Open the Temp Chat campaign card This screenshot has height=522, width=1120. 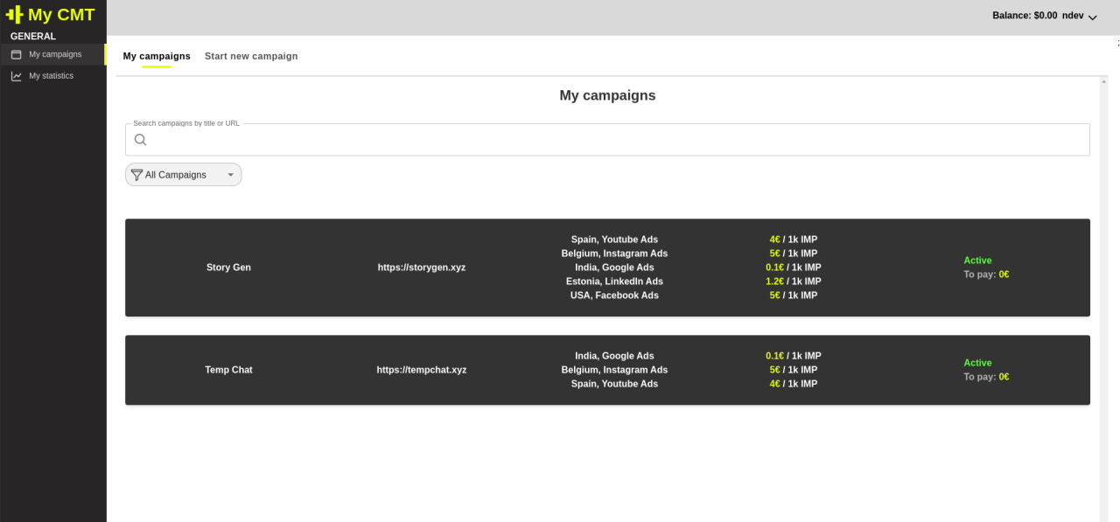point(607,369)
